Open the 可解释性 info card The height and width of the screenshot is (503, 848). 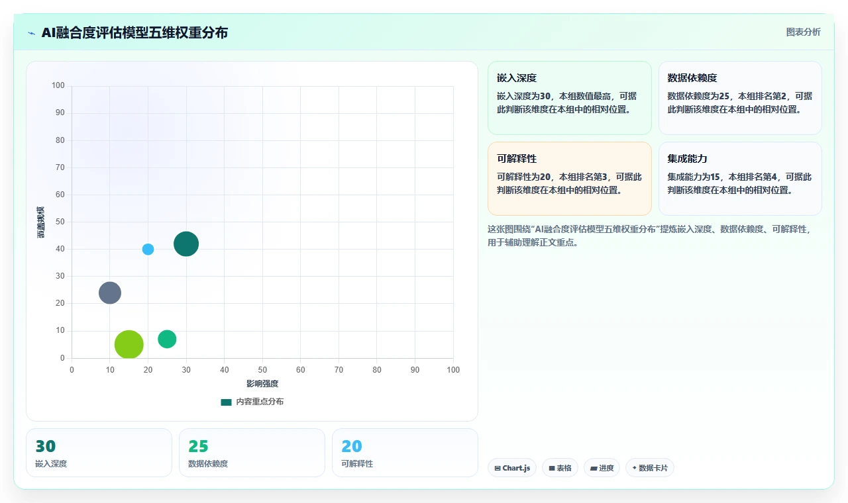click(x=570, y=179)
